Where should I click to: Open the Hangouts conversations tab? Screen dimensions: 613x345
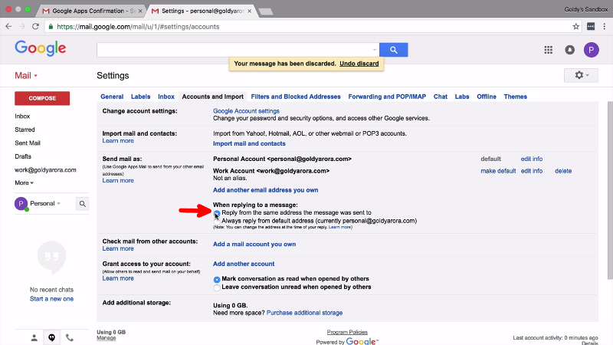point(51,337)
